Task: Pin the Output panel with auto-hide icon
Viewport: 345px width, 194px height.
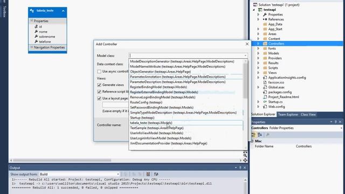Action: (x=240, y=168)
